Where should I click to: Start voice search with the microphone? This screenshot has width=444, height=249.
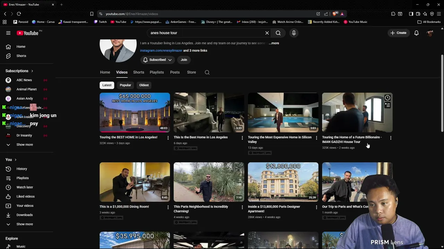(x=294, y=33)
